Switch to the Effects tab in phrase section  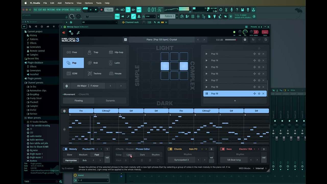tap(120, 149)
